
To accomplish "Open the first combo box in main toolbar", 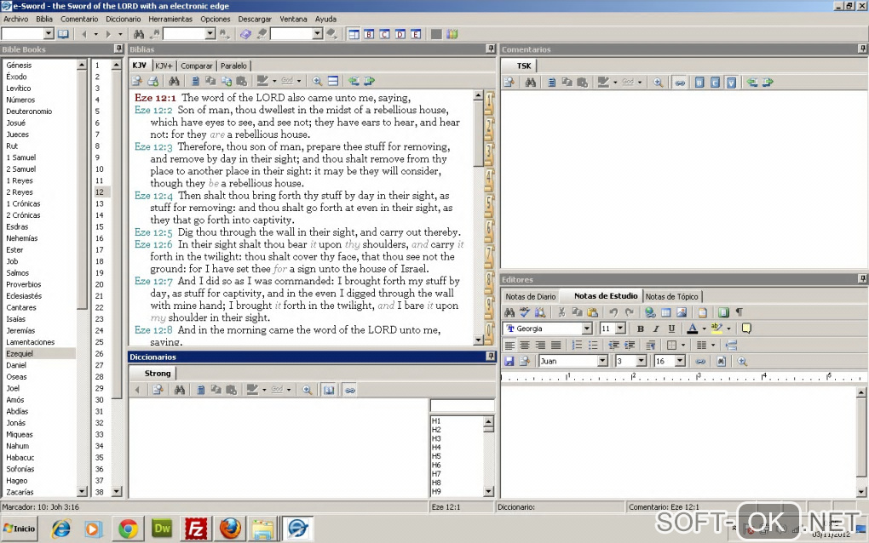I will point(49,34).
